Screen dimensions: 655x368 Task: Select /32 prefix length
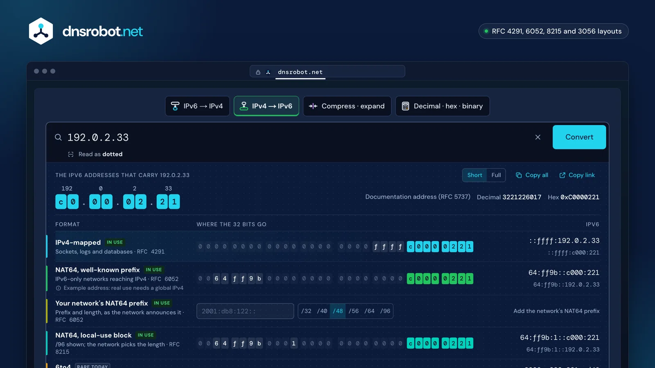[306, 311]
